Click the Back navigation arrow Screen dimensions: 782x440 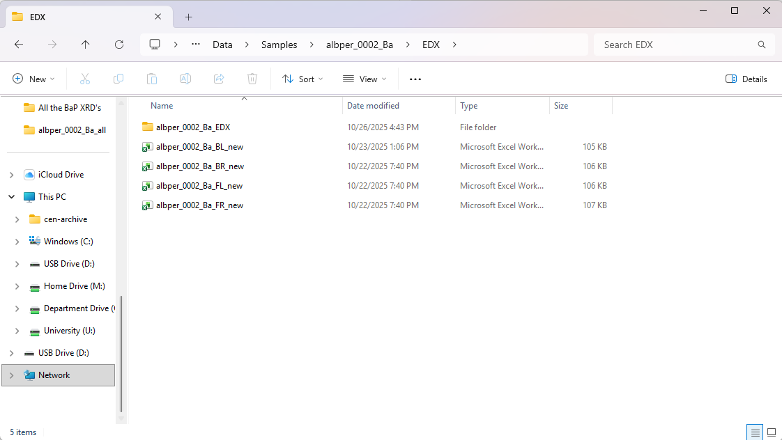click(x=19, y=44)
